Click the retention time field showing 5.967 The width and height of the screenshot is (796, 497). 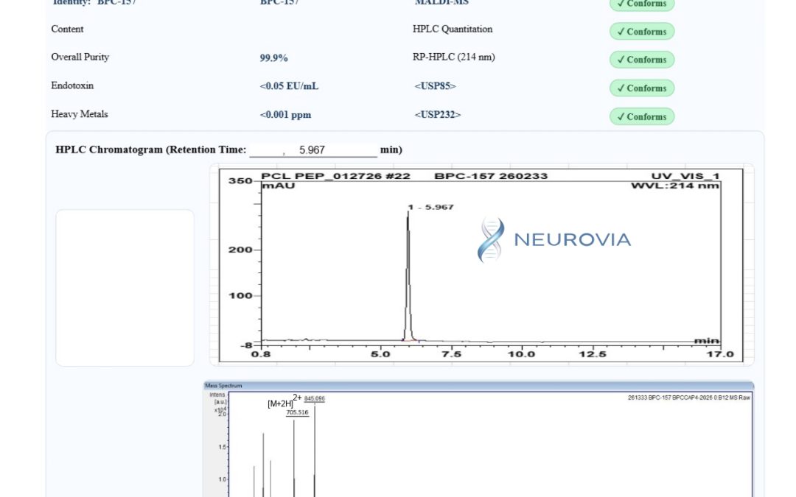pyautogui.click(x=313, y=150)
